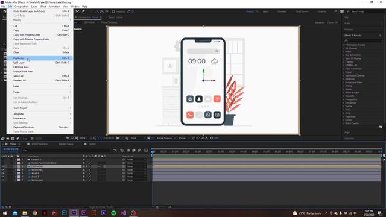Open Parent dropdown for Camera 1 layer
Screen dimensions: 386x217
coord(137,159)
